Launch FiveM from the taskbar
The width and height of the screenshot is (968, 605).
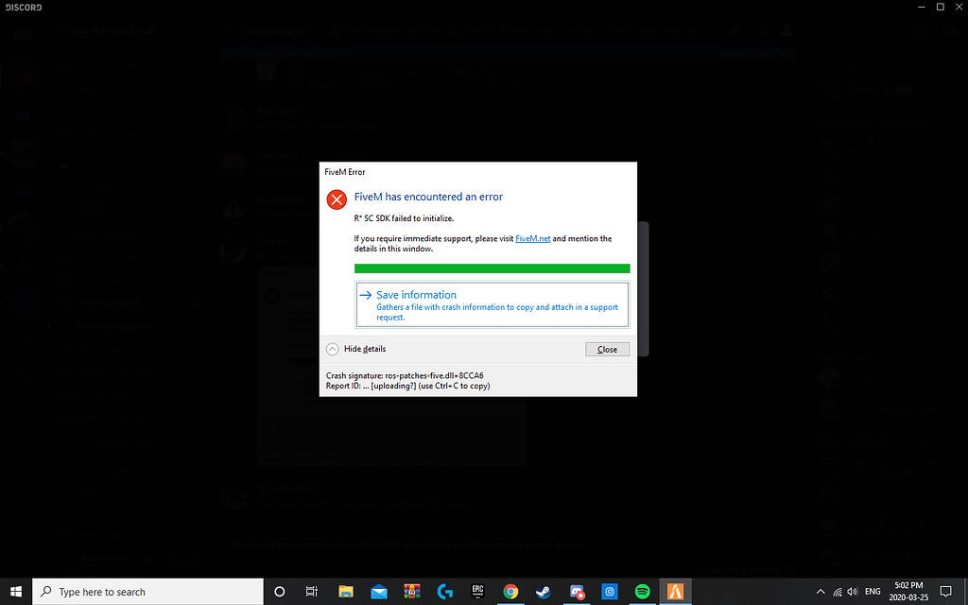(674, 592)
